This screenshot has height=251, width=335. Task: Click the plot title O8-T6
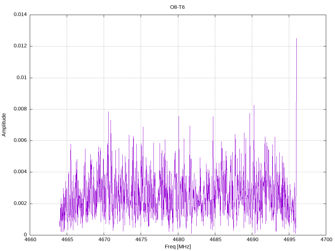pyautogui.click(x=177, y=7)
